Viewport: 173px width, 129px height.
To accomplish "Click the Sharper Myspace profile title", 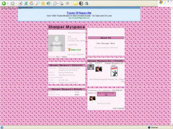I will 67,27.
